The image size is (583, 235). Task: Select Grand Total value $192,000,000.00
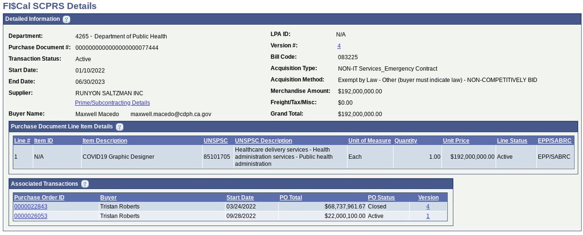pos(360,114)
